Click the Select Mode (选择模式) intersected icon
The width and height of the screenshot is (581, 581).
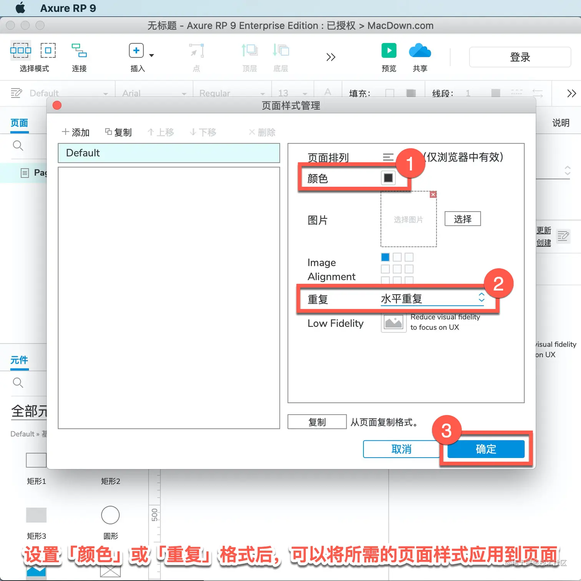[x=20, y=50]
